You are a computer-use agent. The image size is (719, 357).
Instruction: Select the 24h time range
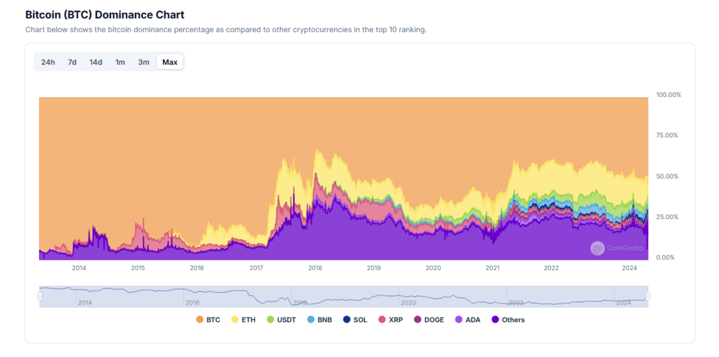pos(48,62)
